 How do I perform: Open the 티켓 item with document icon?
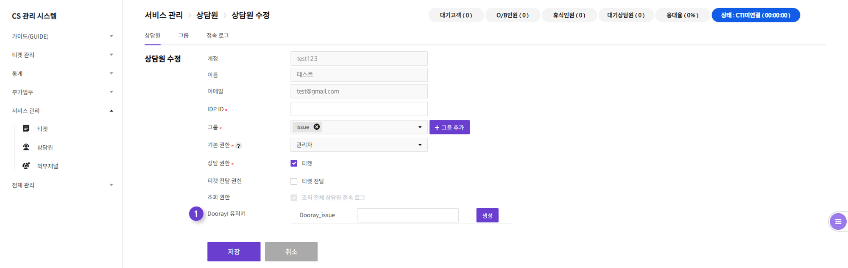point(35,128)
